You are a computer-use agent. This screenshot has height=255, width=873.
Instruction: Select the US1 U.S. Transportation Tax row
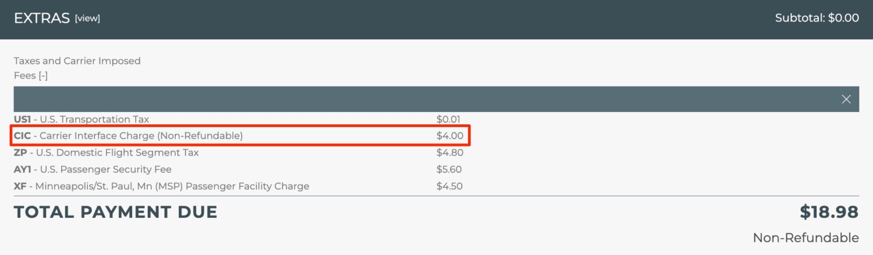(81, 120)
